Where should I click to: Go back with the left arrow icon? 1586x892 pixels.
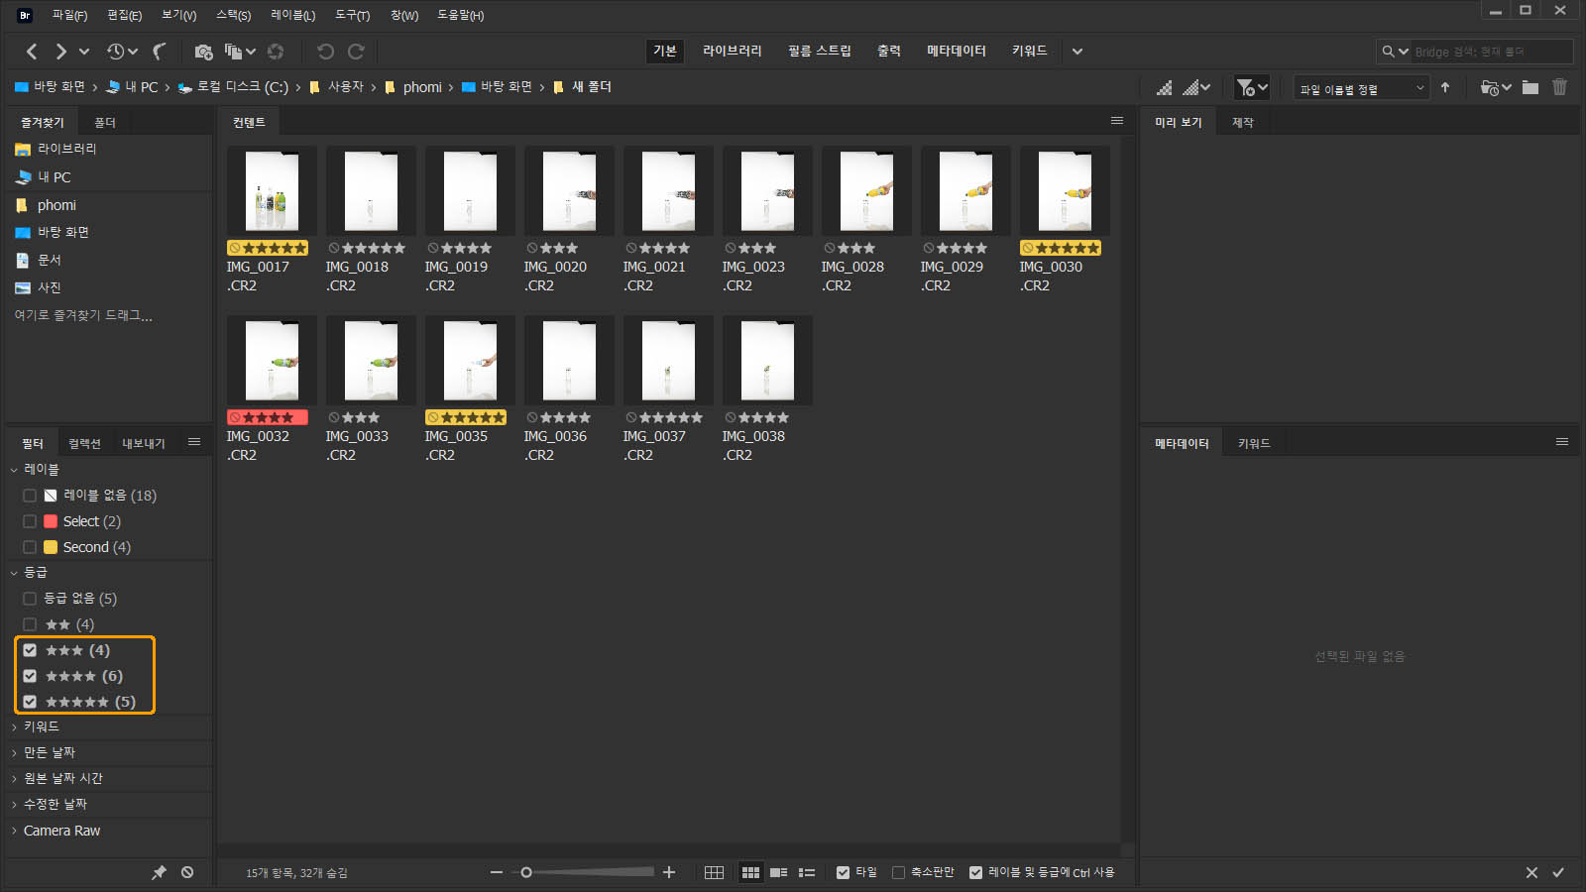(32, 51)
